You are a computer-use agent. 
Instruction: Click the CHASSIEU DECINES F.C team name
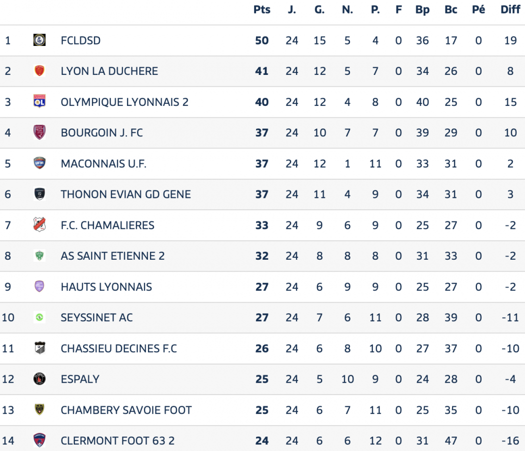[x=119, y=349]
